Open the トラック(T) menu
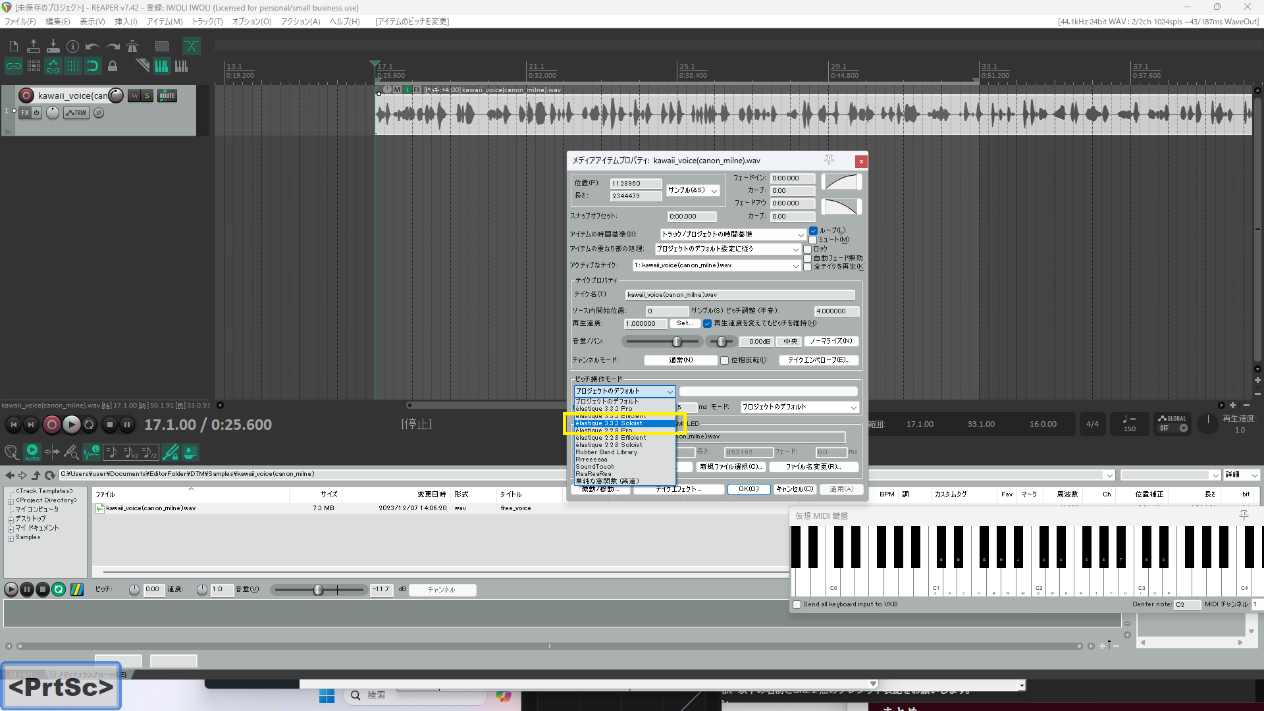This screenshot has width=1264, height=711. point(207,22)
